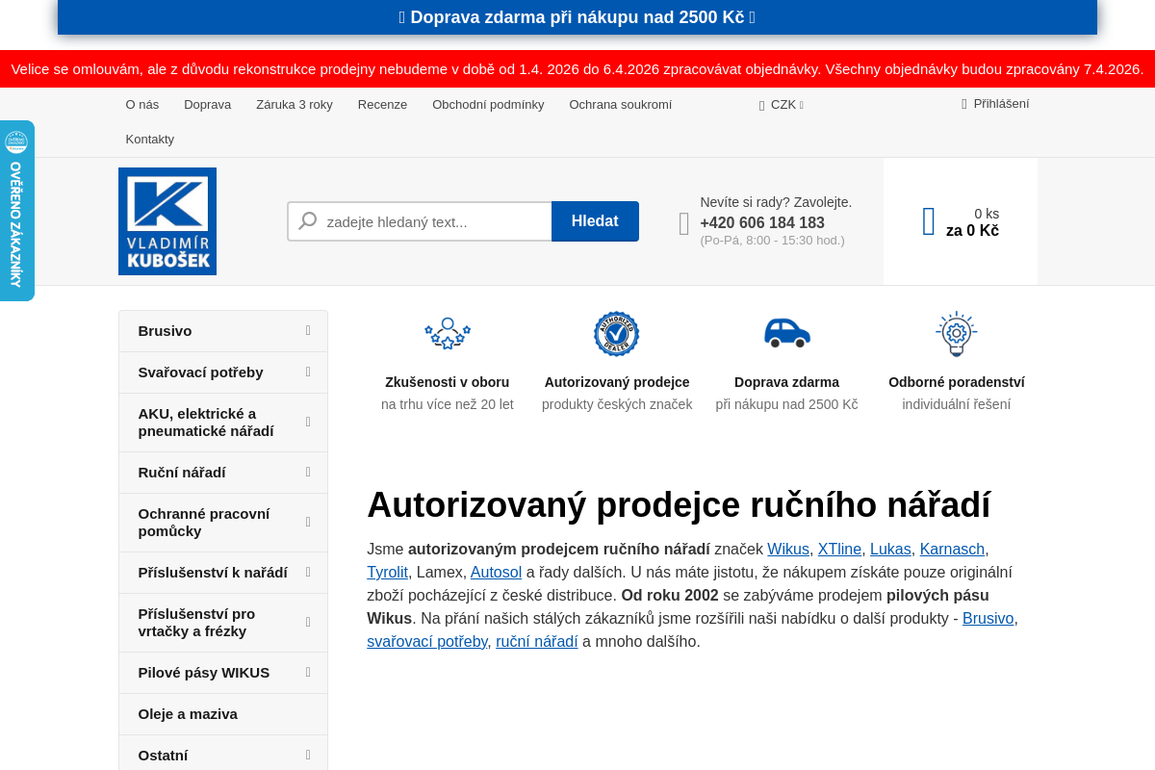Click the search magnifier icon

[x=306, y=220]
